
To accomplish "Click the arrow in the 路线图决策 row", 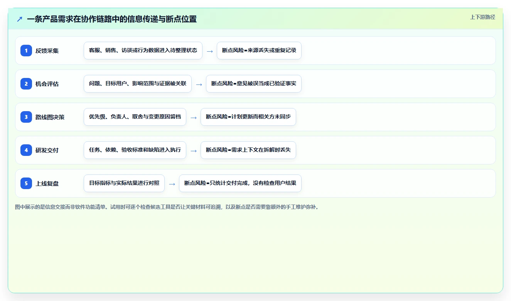I will [194, 117].
